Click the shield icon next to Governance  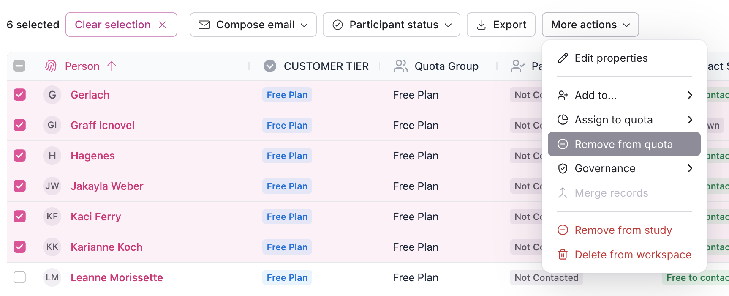point(563,169)
